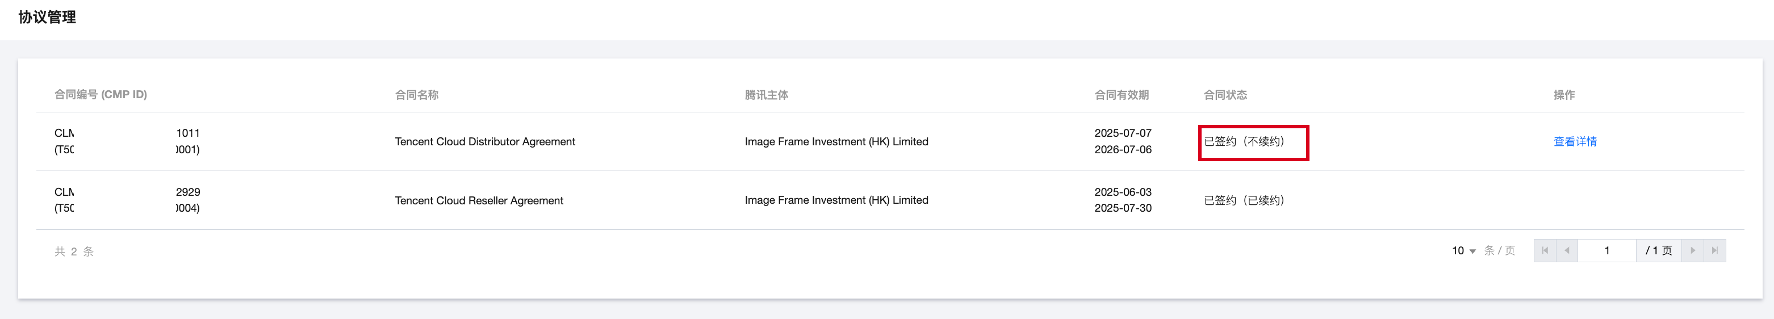
Task: Focus the current page number input field
Action: tap(1606, 251)
